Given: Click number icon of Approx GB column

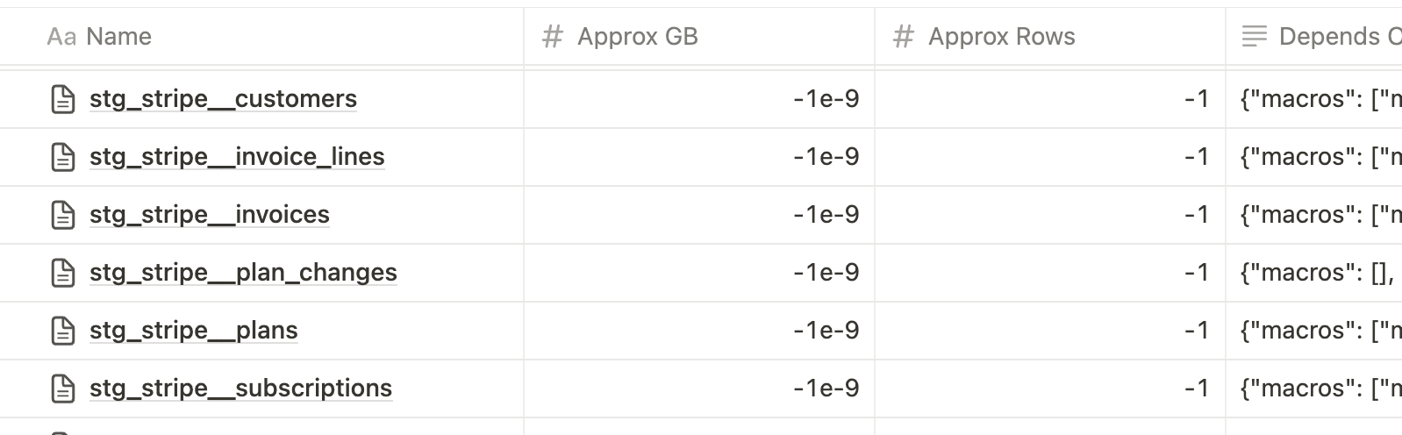Looking at the screenshot, I should tap(552, 37).
